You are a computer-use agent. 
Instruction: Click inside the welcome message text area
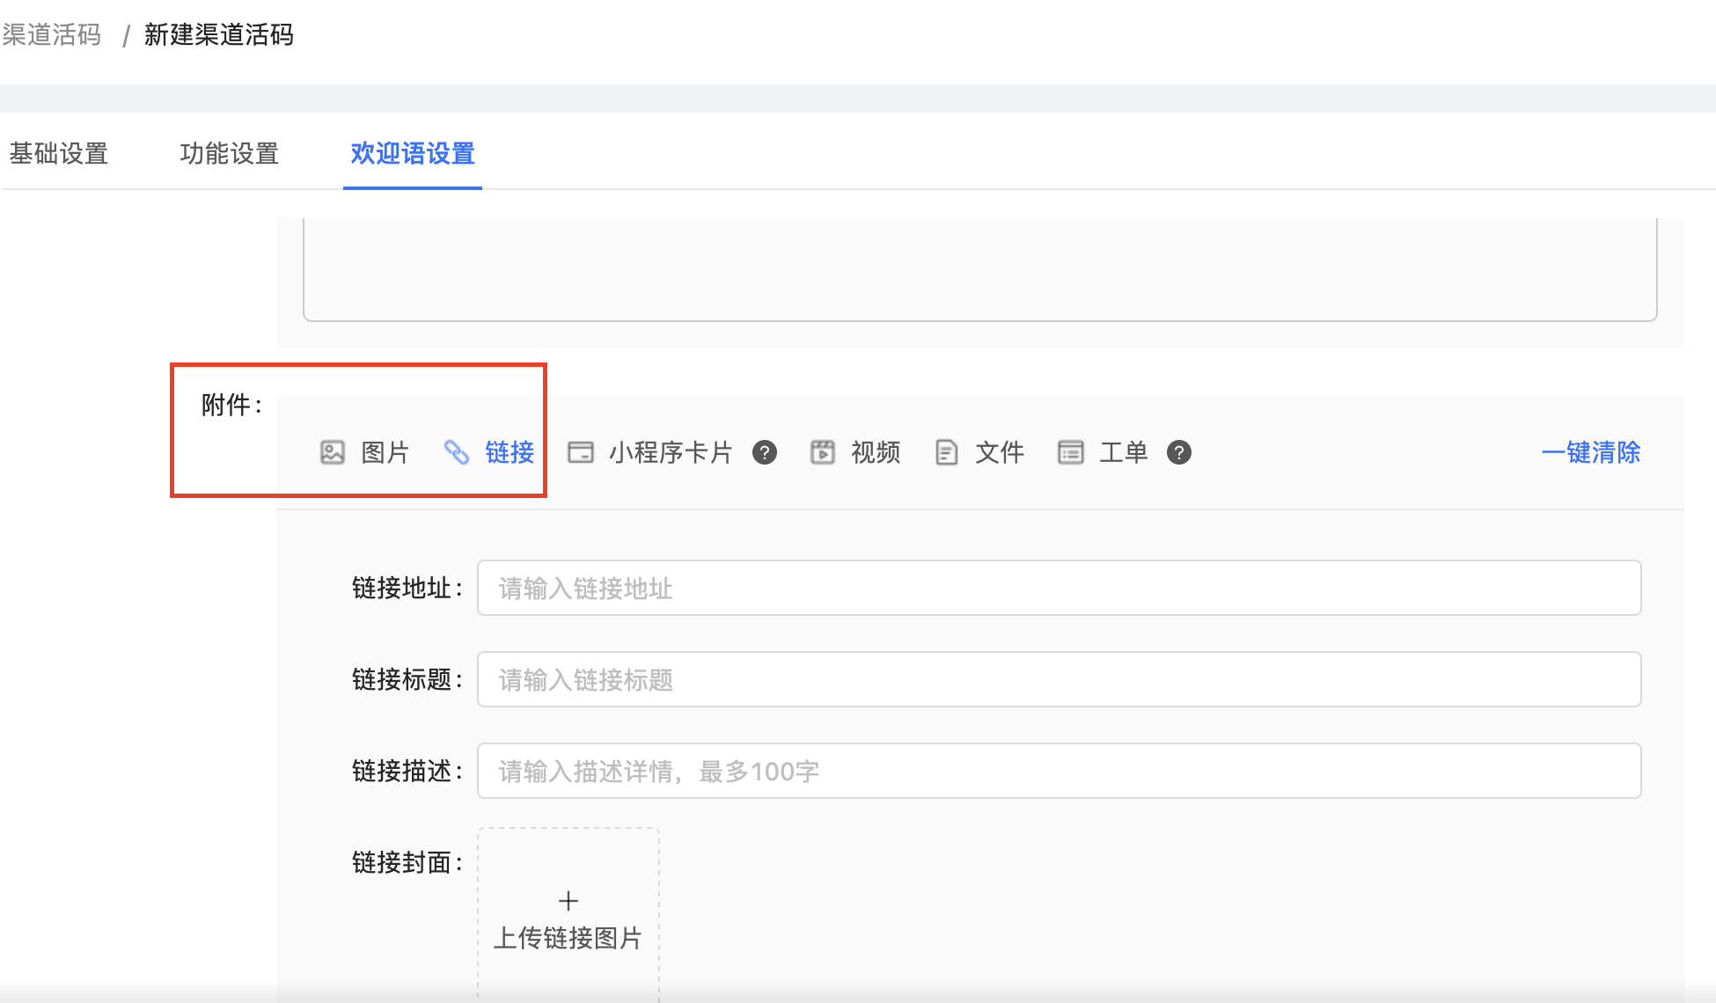979,269
